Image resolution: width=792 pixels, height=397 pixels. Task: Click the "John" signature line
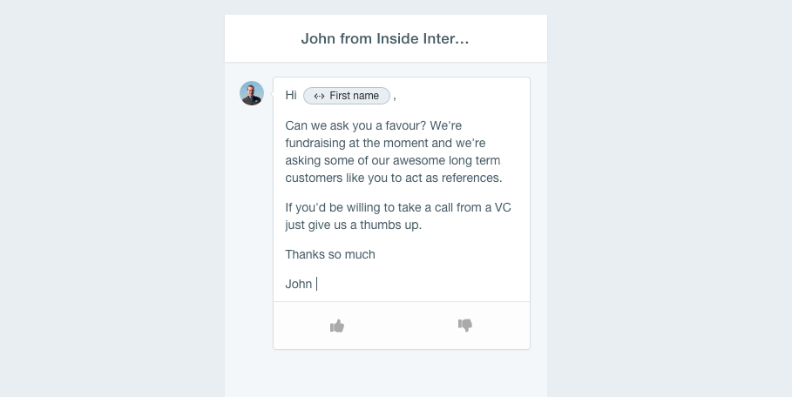click(298, 284)
